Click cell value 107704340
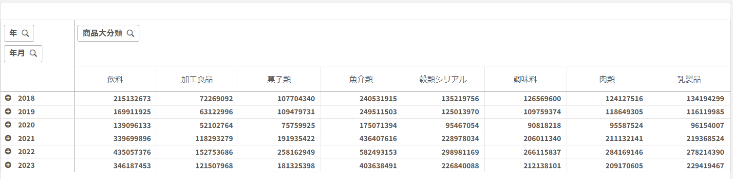This screenshot has height=179, width=733. point(296,98)
